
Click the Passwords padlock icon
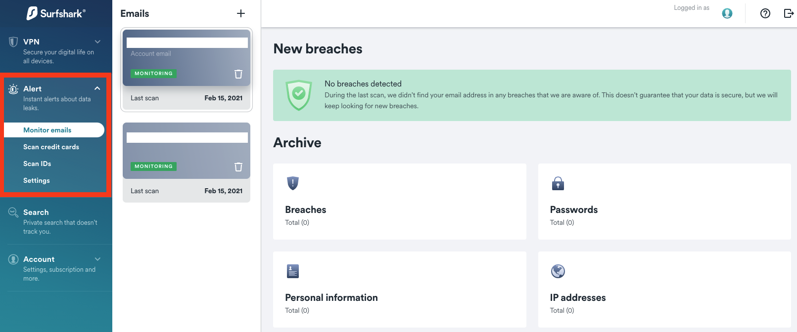[558, 183]
